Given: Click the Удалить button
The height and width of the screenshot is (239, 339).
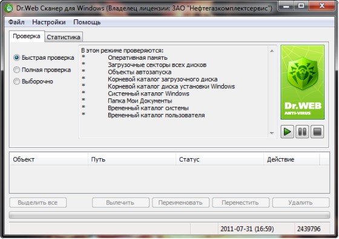Looking at the screenshot, I should [301, 203].
